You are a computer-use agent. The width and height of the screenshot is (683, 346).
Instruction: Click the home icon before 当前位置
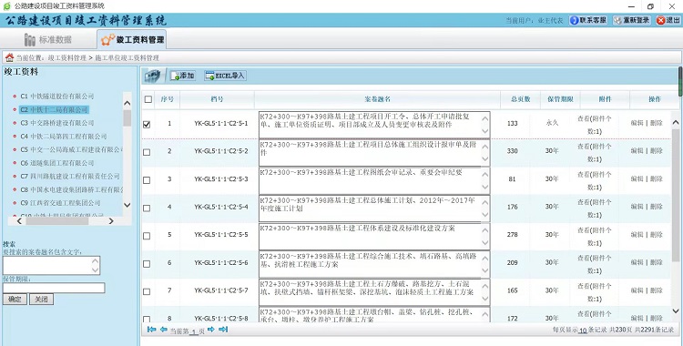click(x=9, y=57)
